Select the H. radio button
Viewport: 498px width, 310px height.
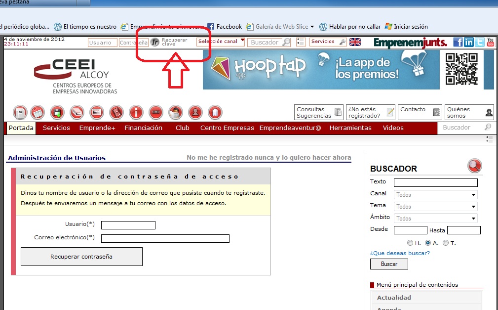point(410,243)
